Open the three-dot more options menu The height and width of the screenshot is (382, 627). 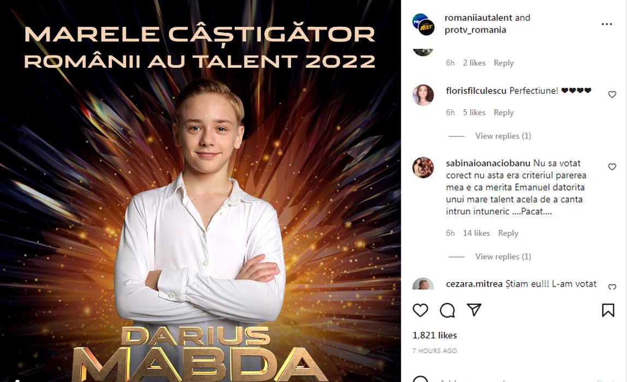point(607,25)
